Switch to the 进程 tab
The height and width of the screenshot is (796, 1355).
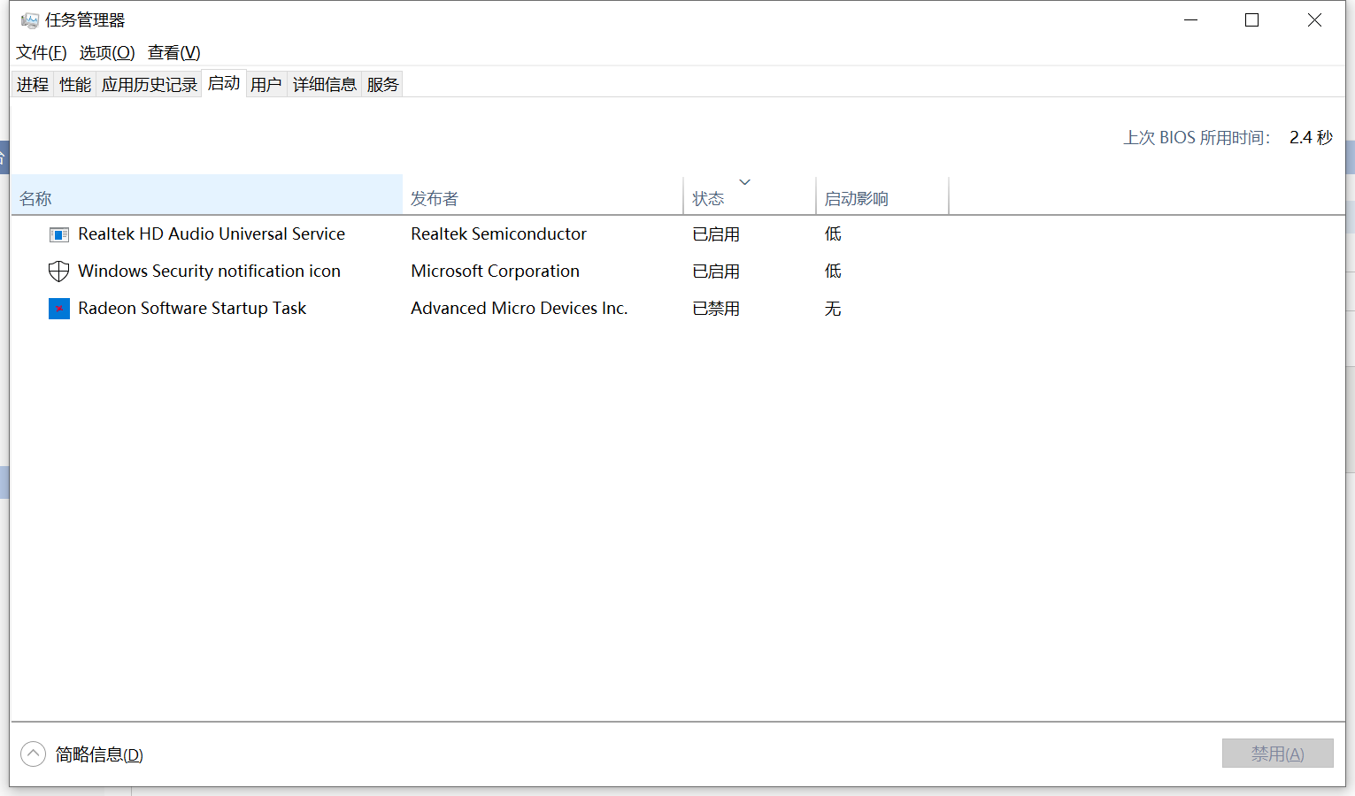click(x=33, y=85)
